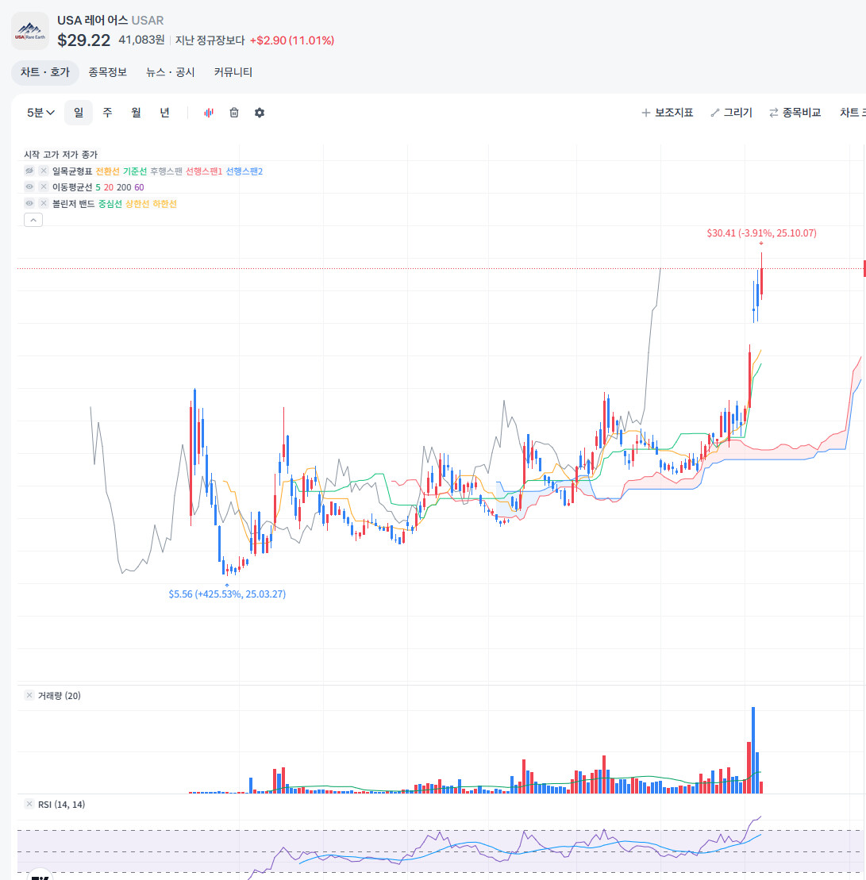Close the 거래량 (20) panel
Screen dimensions: 866x880
(x=29, y=695)
